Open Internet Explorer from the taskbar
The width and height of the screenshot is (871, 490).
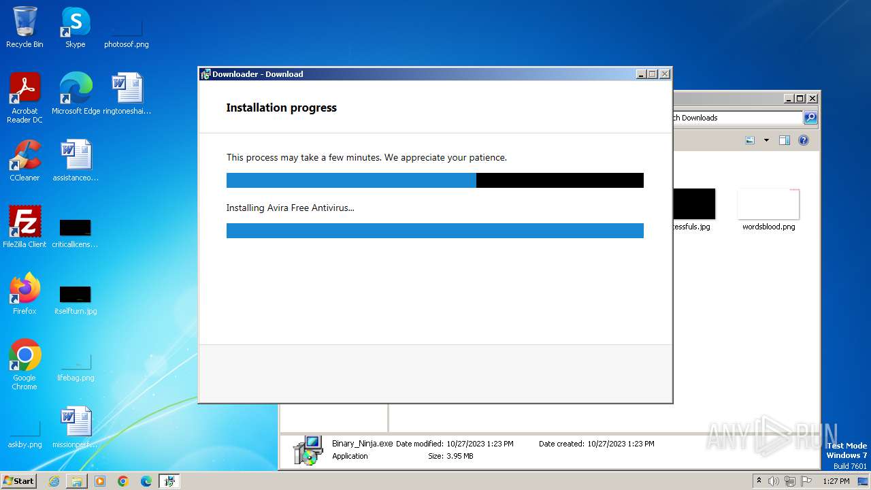(x=54, y=481)
